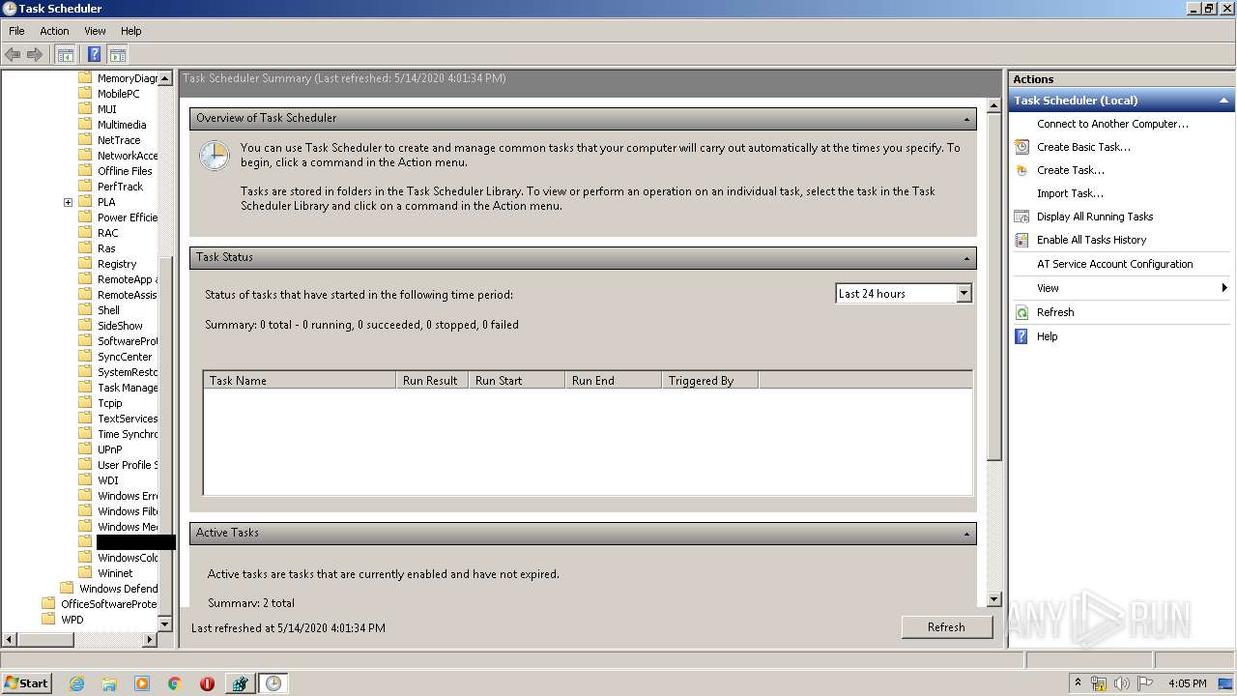Click the PLA folder icon
Screen dimensions: 1237x696
85,202
